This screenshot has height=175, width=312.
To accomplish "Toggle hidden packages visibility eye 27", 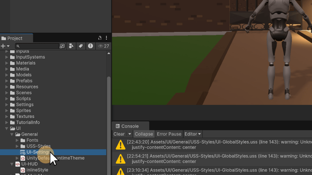I will 103,46.
